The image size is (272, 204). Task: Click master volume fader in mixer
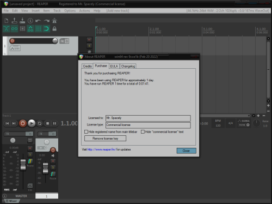pyautogui.click(x=23, y=165)
